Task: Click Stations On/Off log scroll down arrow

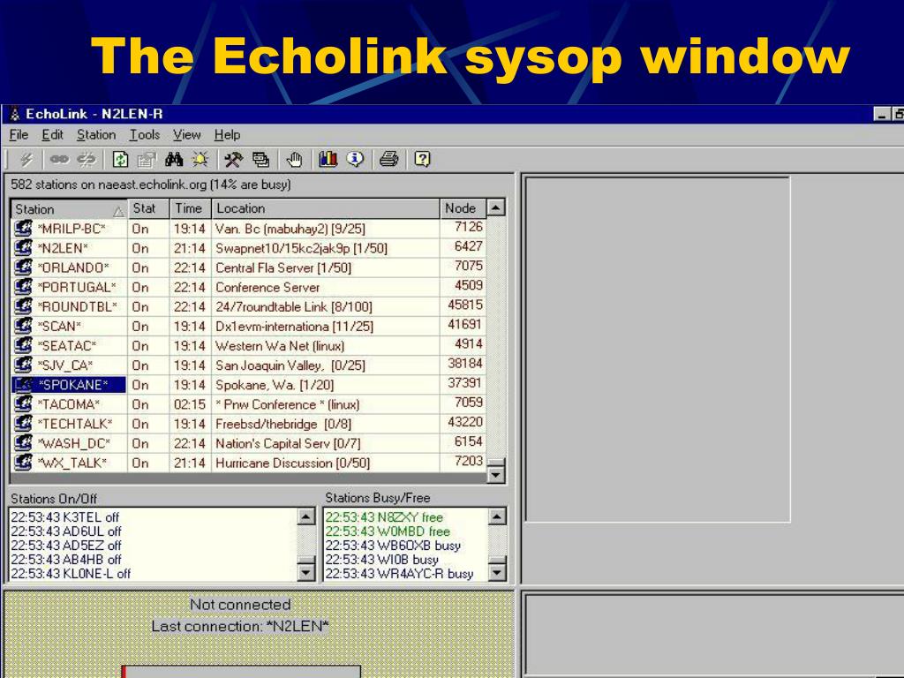Action: click(x=306, y=572)
